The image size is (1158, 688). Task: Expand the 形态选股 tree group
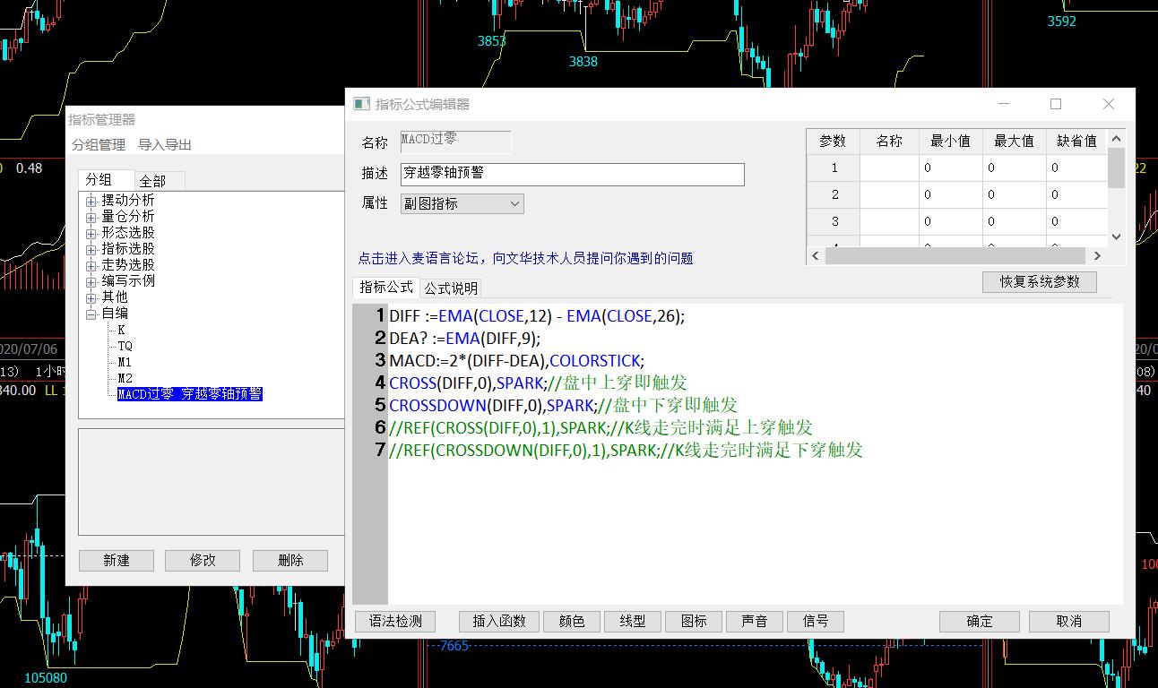(91, 233)
